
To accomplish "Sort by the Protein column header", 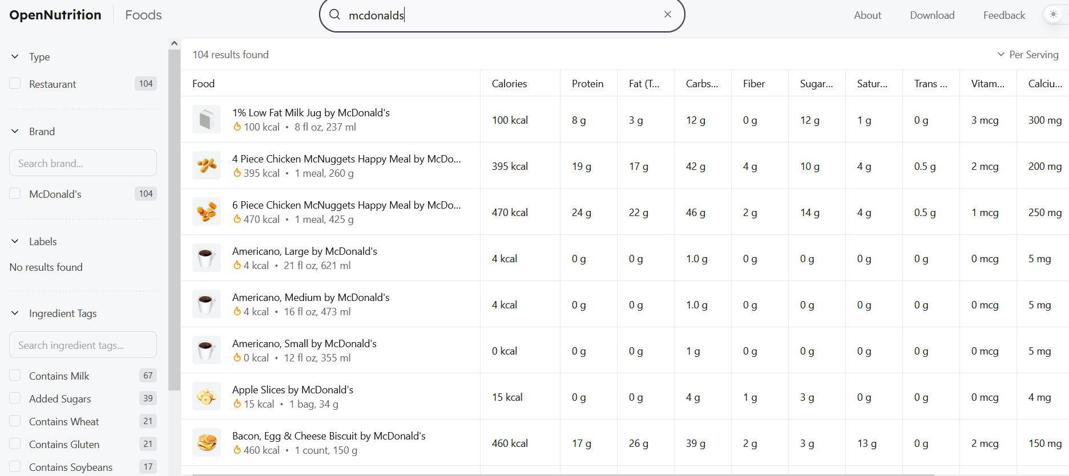I will (x=587, y=83).
